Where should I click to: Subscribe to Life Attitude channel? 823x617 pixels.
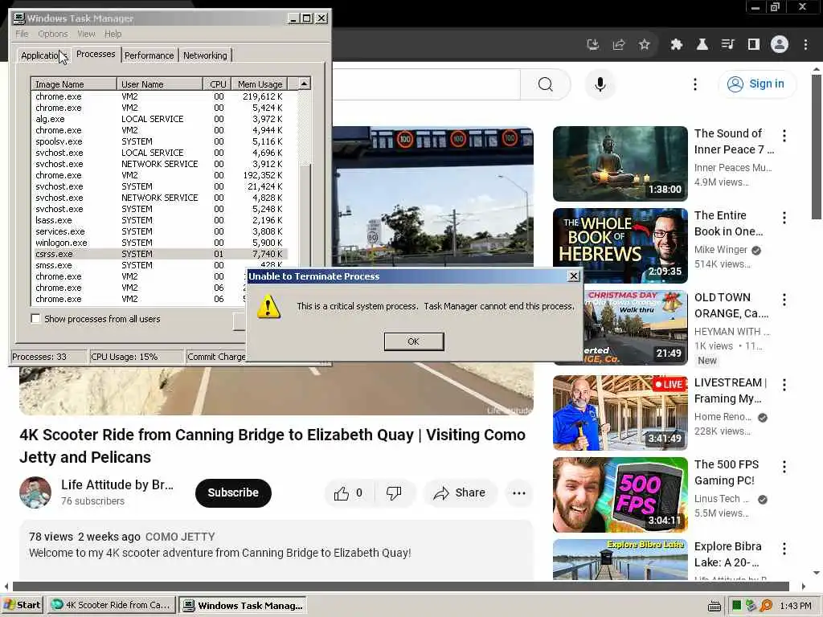click(233, 492)
